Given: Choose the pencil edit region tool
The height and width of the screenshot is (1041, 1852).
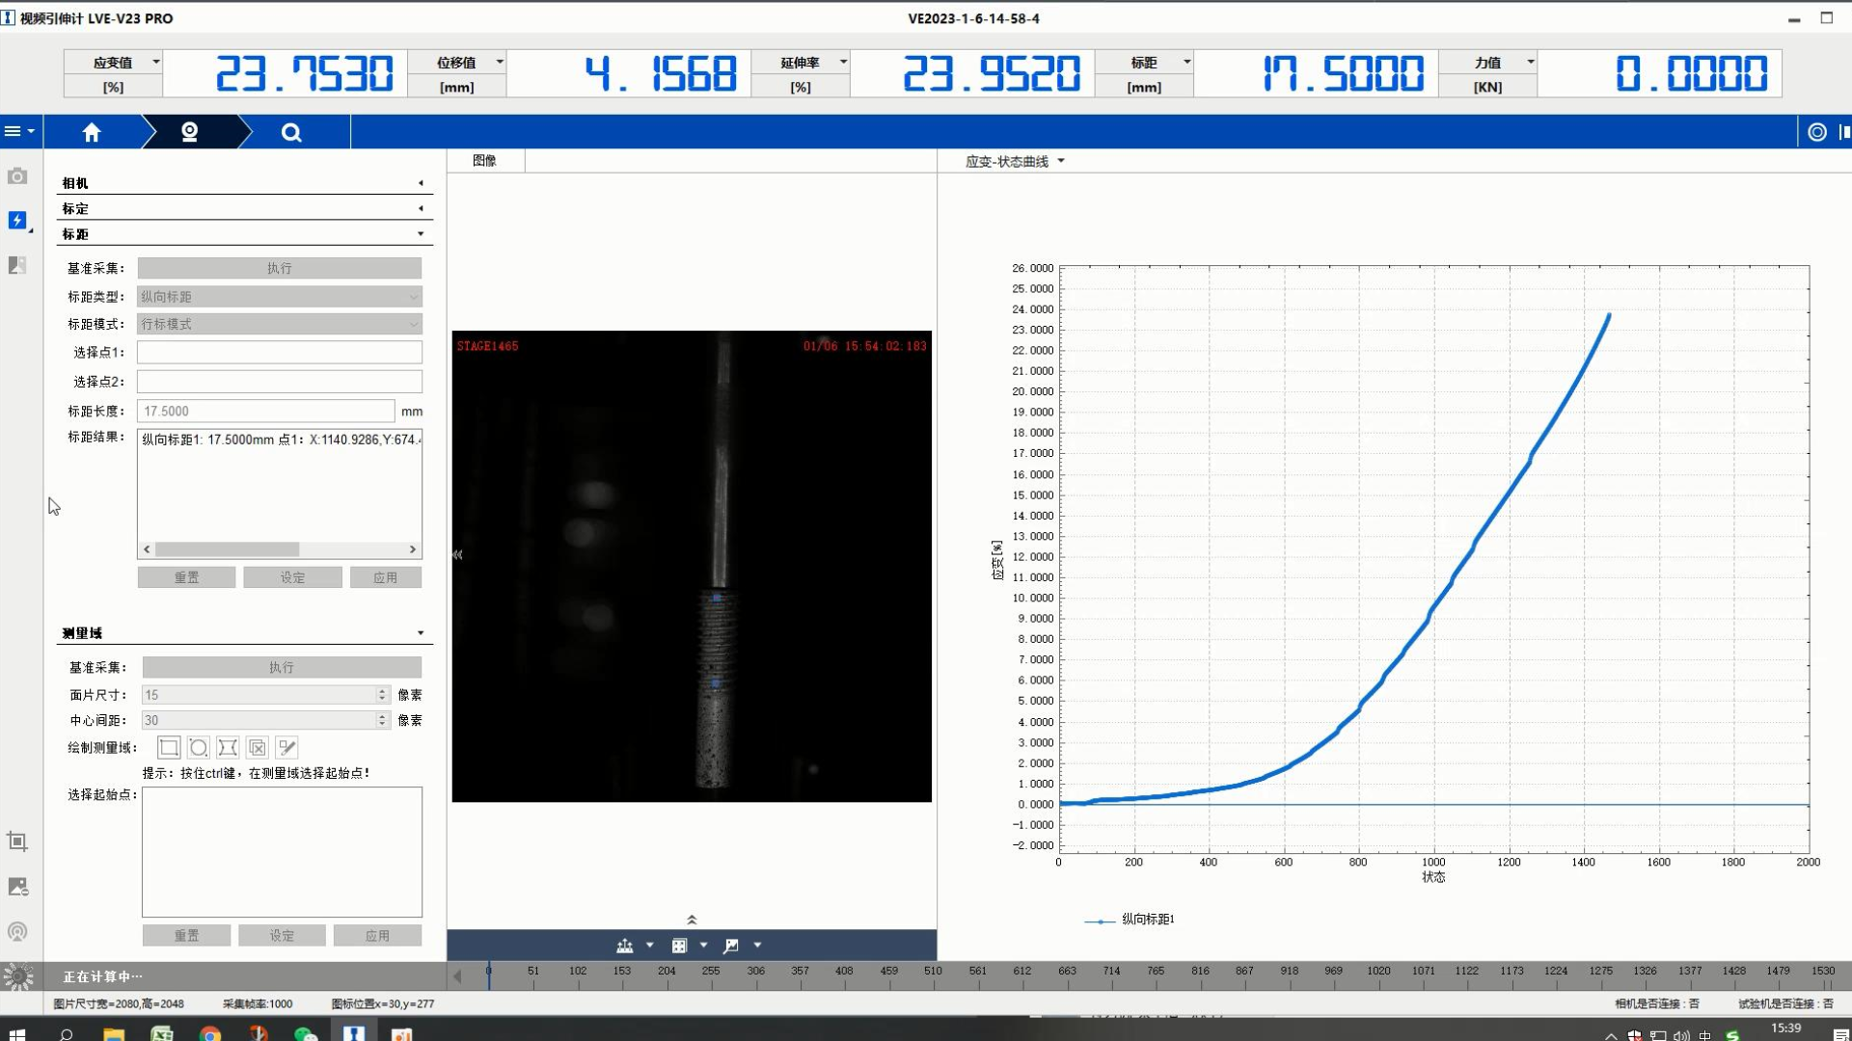Looking at the screenshot, I should pos(287,748).
